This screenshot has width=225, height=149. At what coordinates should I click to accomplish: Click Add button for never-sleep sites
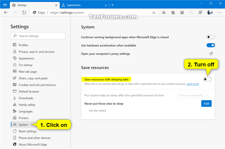coord(206,104)
